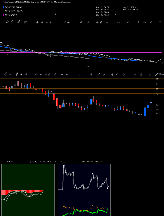Screen dimensions: 164x216
Task: Click the price axis label 69
Action: click(158, 109)
